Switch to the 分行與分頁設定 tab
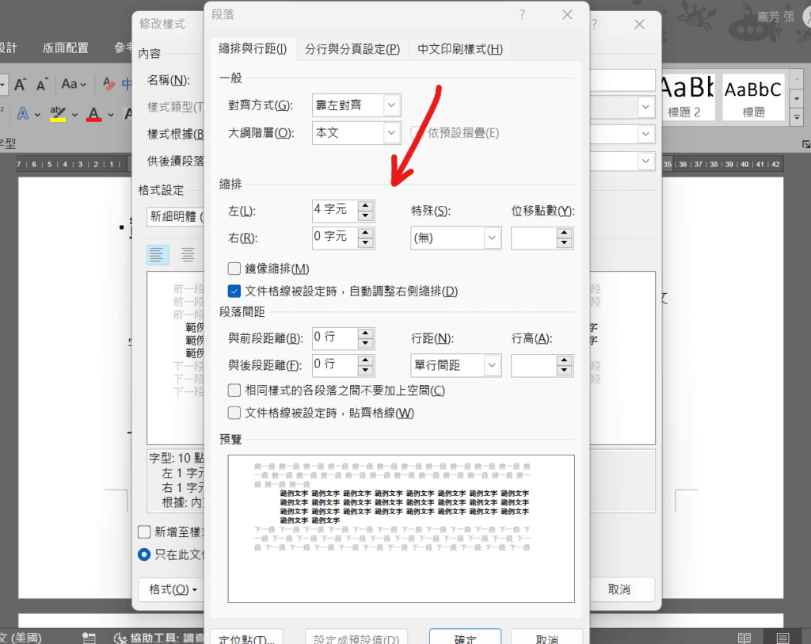 click(352, 49)
